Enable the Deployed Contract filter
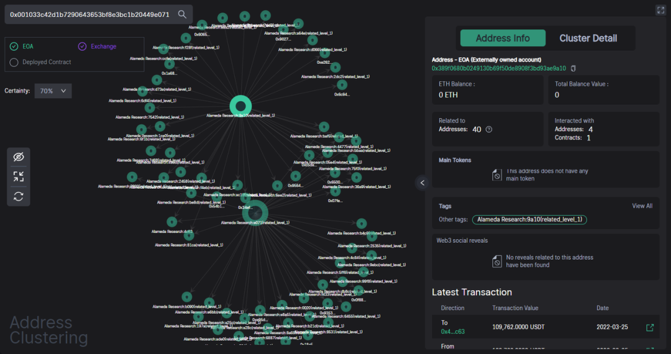Viewport: 671px width, 354px height. (14, 63)
